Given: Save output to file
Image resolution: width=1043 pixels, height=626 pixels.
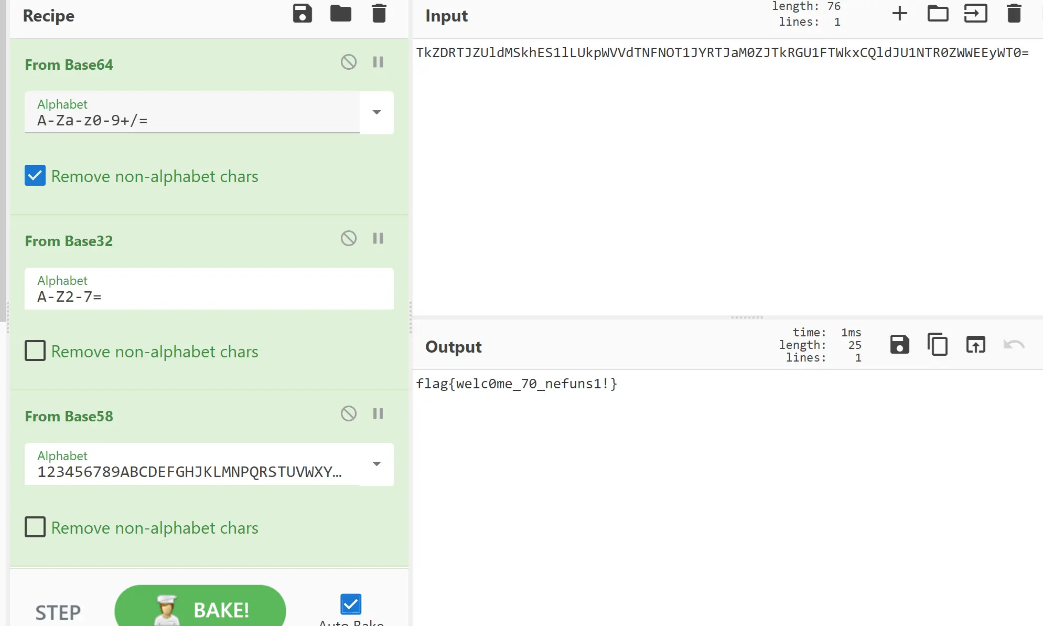Looking at the screenshot, I should (899, 345).
